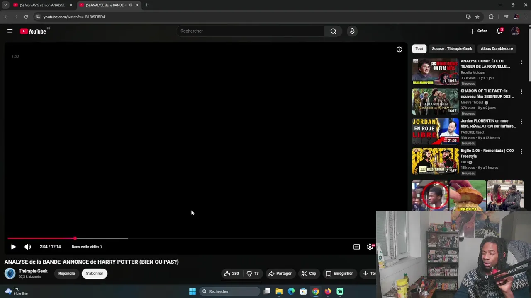Play the paused video

[x=13, y=247]
